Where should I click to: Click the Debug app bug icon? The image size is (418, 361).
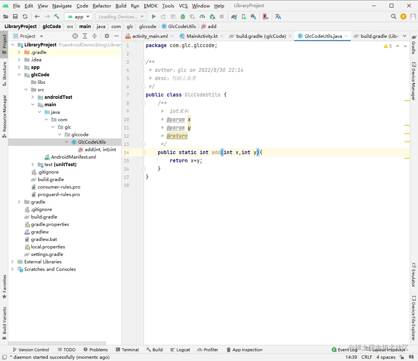click(182, 16)
